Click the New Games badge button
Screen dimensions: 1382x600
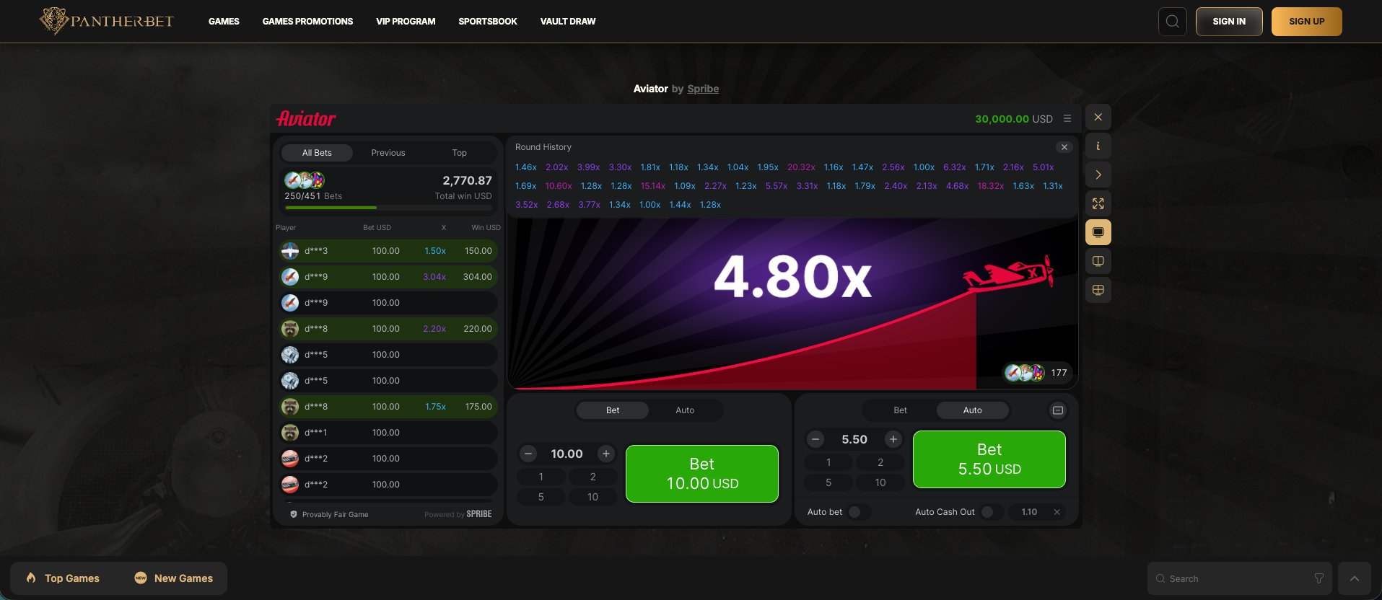click(173, 578)
